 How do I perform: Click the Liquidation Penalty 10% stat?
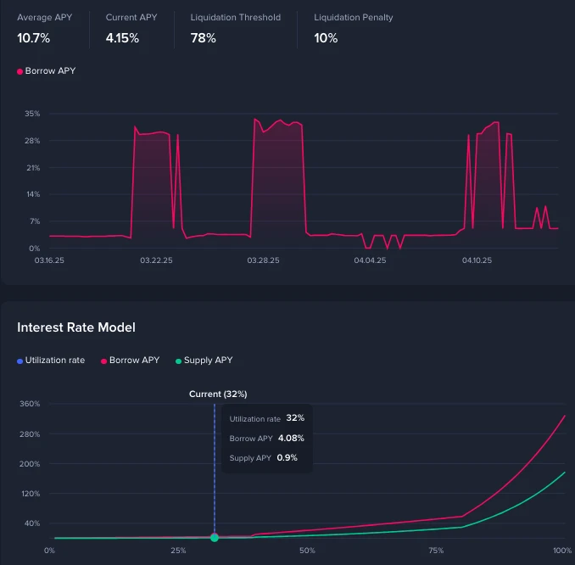(353, 28)
